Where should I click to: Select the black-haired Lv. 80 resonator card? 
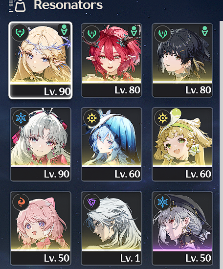(x=182, y=60)
